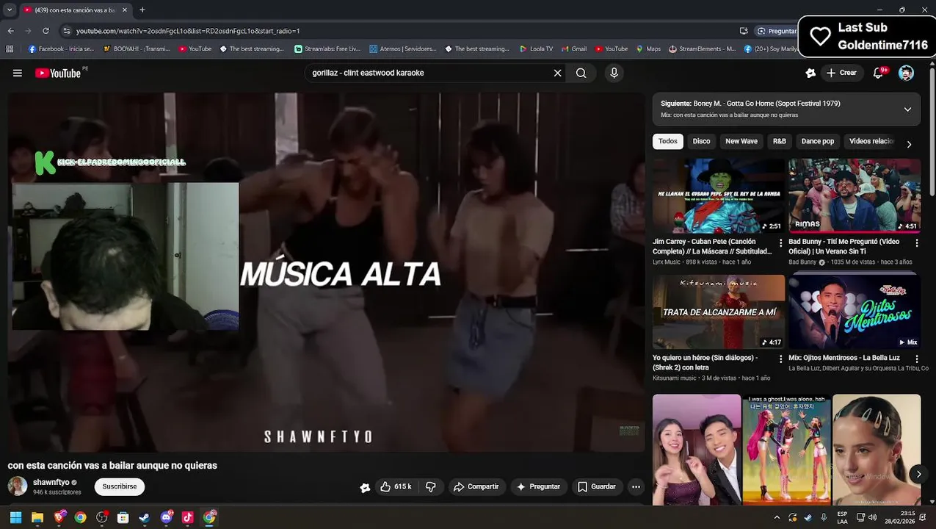This screenshot has width=936, height=529.
Task: Close the current YouTube tab
Action: [124, 10]
